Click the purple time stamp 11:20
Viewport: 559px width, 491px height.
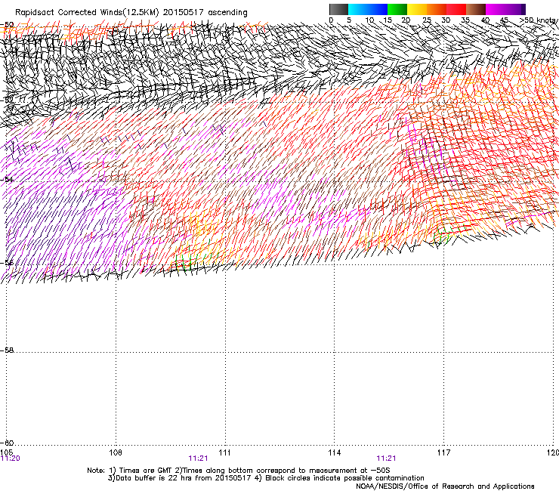[11, 459]
